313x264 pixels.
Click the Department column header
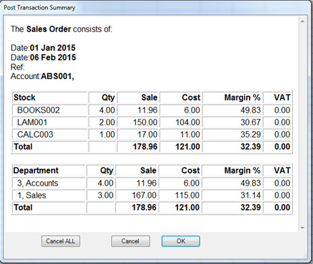[x=49, y=170]
